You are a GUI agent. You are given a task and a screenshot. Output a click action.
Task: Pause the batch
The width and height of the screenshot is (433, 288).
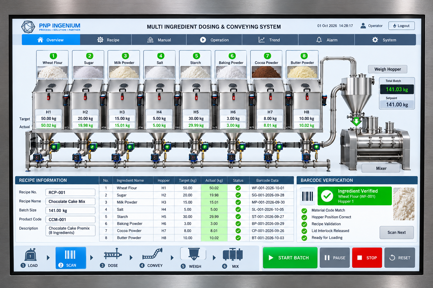(335, 258)
